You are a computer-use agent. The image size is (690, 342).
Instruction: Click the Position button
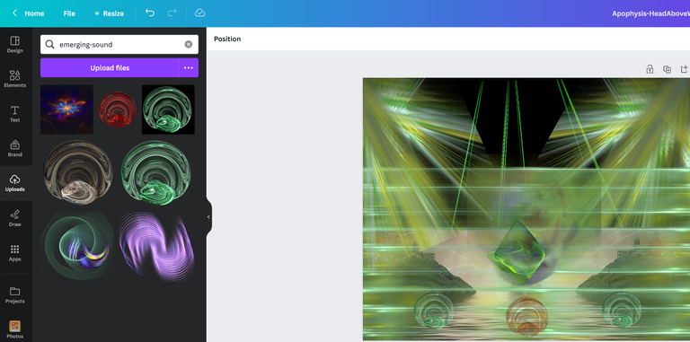pos(227,39)
